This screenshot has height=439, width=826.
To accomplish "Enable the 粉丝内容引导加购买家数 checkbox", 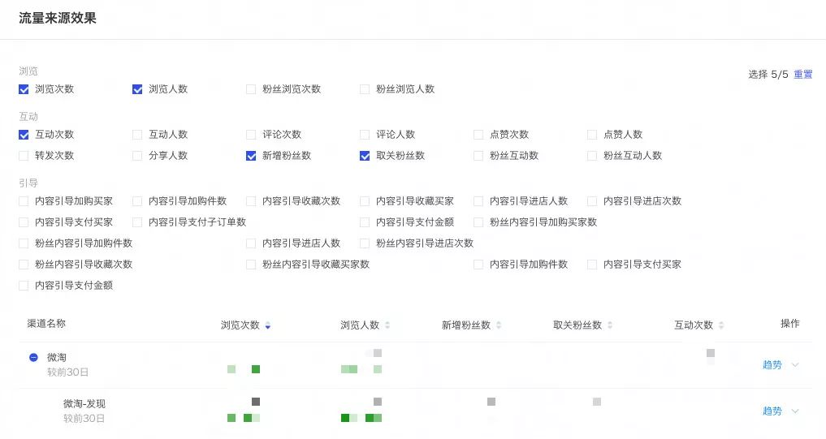I will 478,222.
